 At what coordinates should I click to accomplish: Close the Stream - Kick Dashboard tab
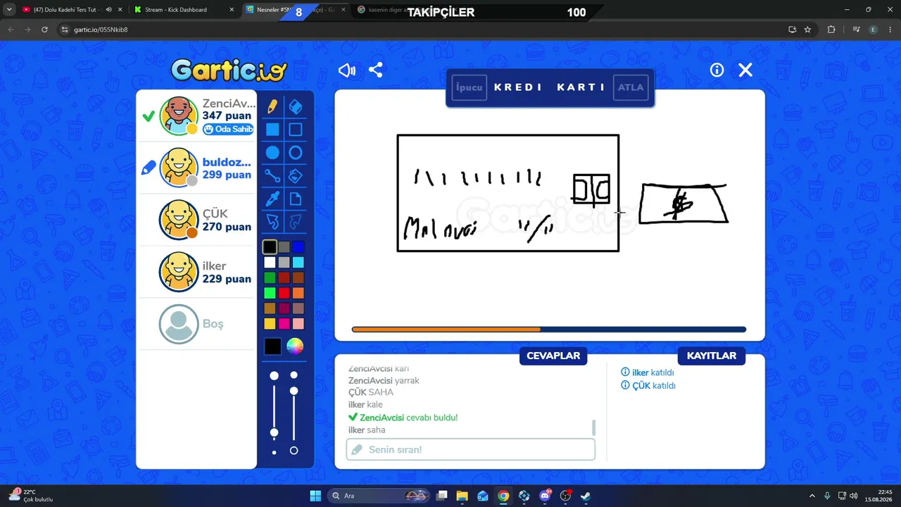click(x=232, y=10)
